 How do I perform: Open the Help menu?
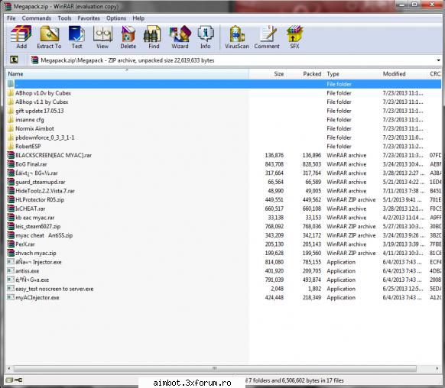coord(138,18)
